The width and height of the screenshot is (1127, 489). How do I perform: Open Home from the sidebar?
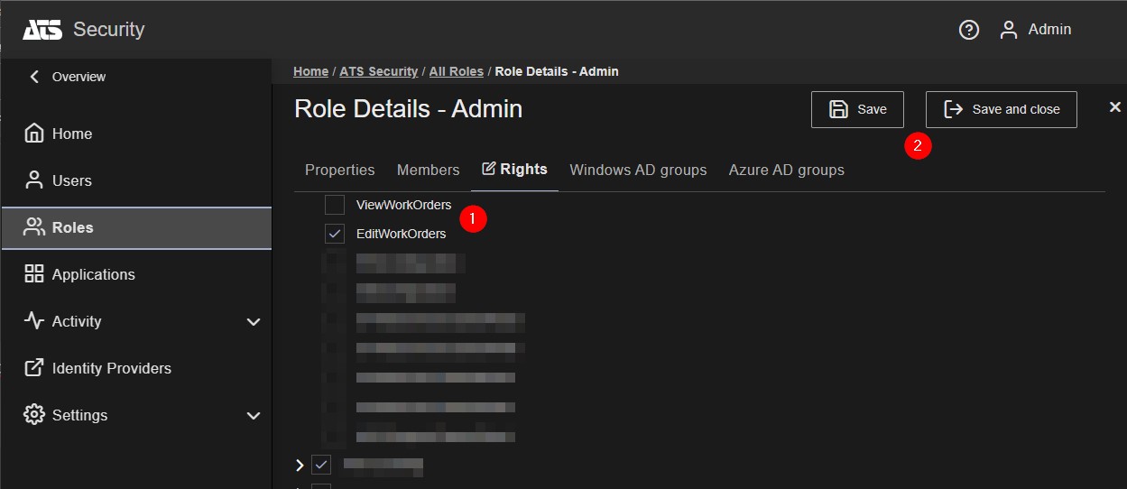(72, 134)
